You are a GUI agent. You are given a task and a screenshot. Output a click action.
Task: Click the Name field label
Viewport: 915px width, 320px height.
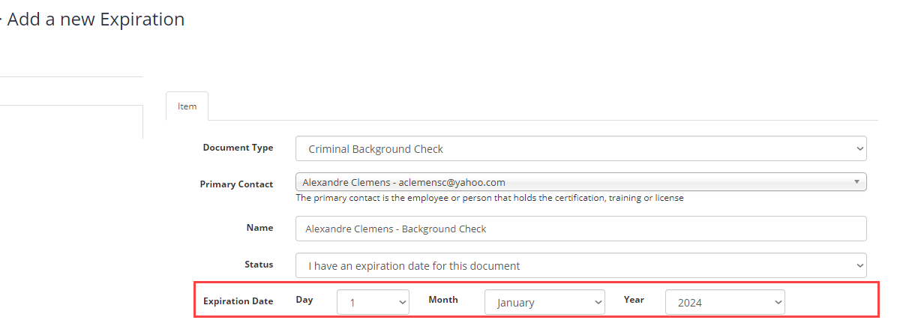click(x=259, y=228)
